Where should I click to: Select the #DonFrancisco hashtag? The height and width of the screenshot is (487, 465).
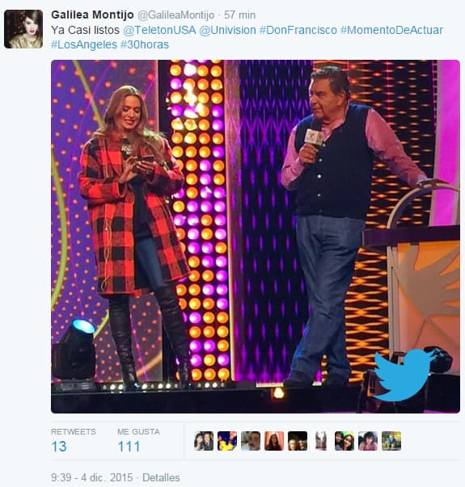click(x=298, y=30)
